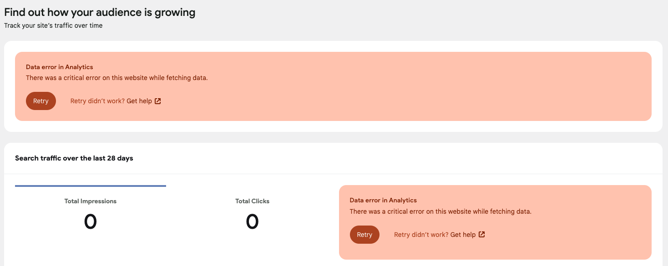
Task: Click the Total Impressions zero value
Action: 90,221
